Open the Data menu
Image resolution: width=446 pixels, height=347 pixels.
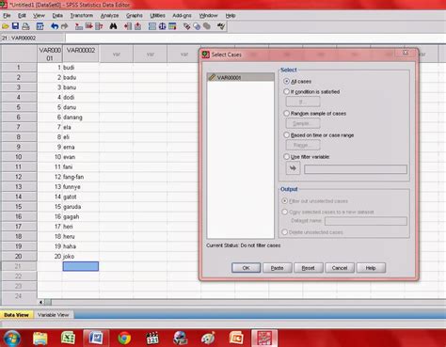coord(57,15)
